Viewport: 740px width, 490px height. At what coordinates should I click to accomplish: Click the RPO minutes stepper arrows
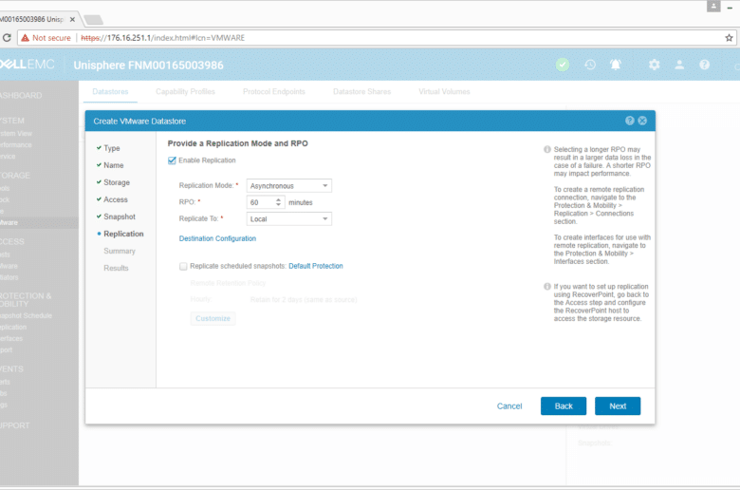click(278, 202)
